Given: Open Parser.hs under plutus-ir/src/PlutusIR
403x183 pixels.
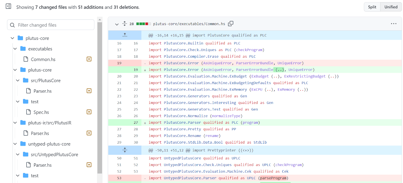Looking at the screenshot, I should (40, 133).
